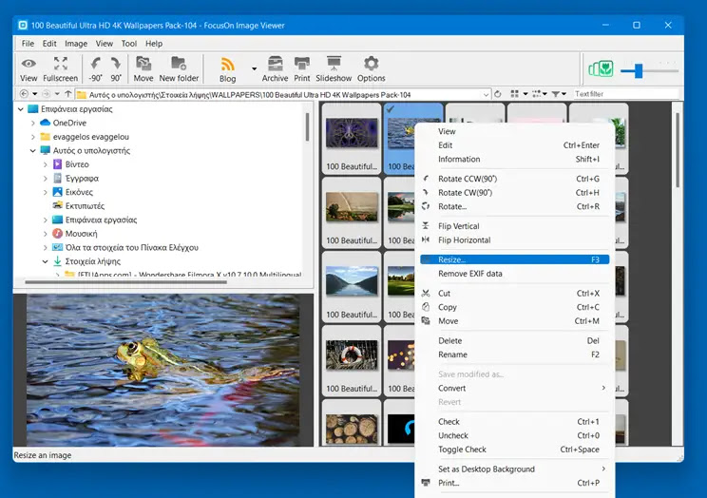The height and width of the screenshot is (498, 707).
Task: Rotate image -90 degrees via toolbar
Action: click(95, 69)
